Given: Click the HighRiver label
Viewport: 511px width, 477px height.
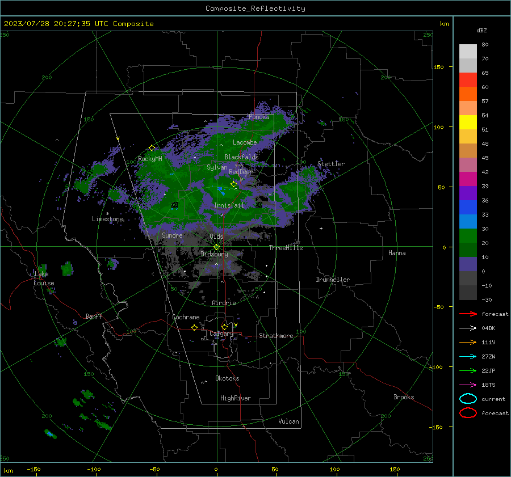Looking at the screenshot, I should tap(236, 398).
